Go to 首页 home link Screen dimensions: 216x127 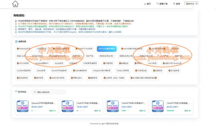coord(147,4)
